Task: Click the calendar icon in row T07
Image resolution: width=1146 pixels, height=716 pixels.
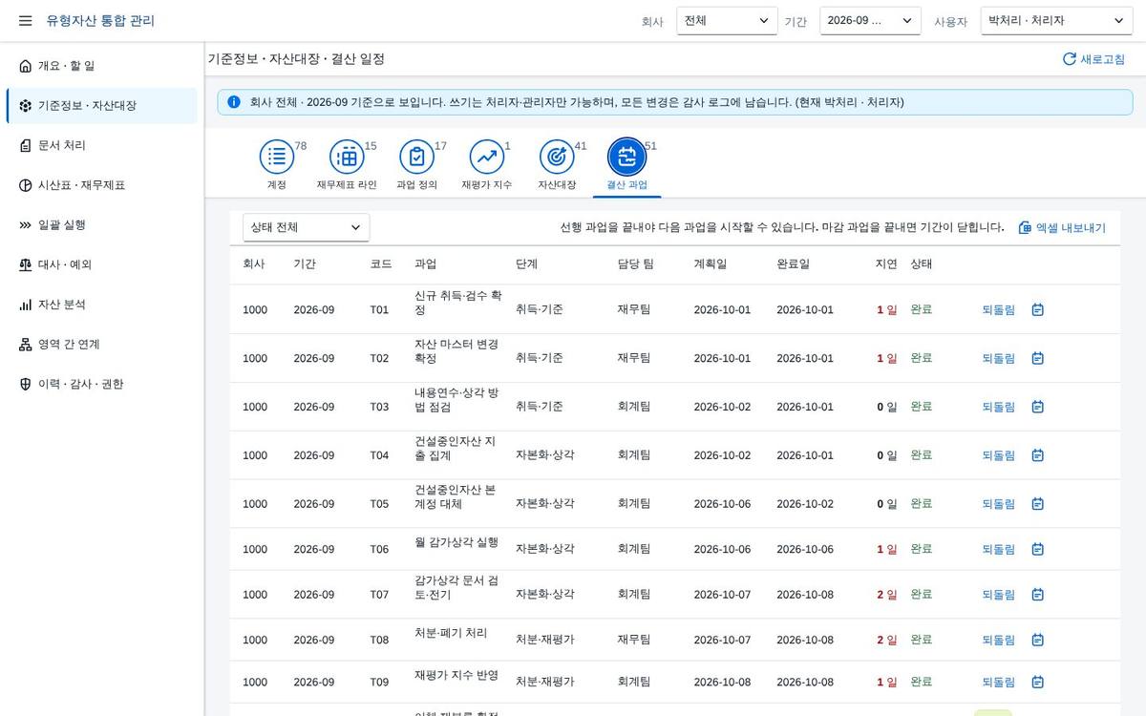Action: [1038, 595]
